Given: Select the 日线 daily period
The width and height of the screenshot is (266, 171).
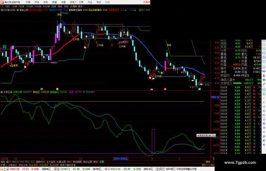Looking at the screenshot, I should (53, 6).
